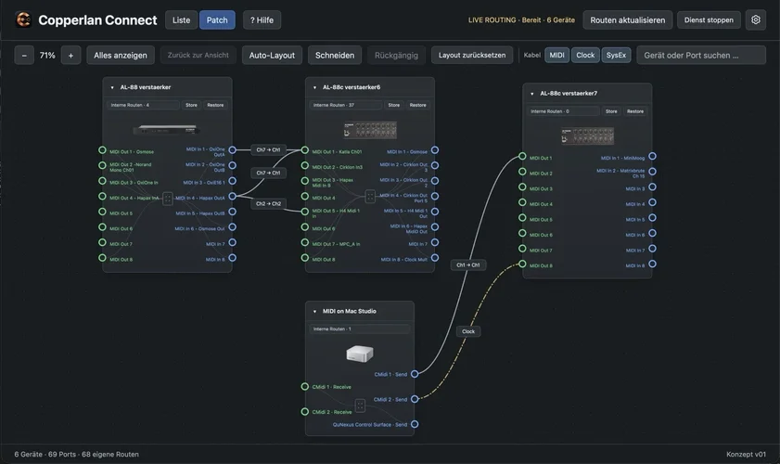Toggle Clock cable visibility

585,56
